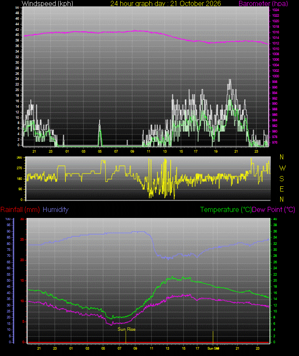Viewport: 299px width, 356px height.
Task: Click the red 30 rainfall axis value
Action: (x=22, y=219)
